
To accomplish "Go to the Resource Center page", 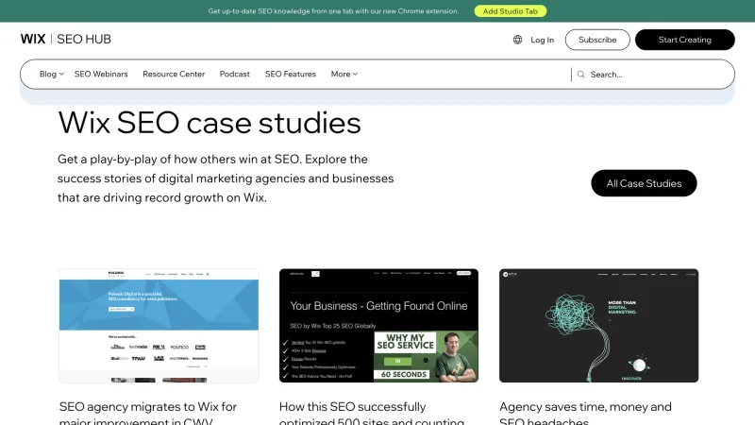I will click(174, 74).
